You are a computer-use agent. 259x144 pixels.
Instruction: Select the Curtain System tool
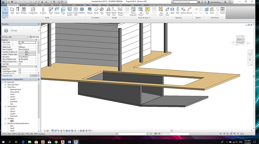click(70, 11)
